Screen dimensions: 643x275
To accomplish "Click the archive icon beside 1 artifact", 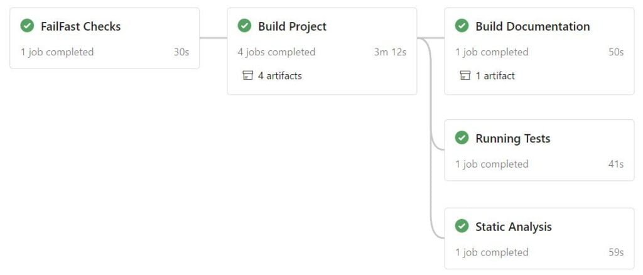I will 465,75.
